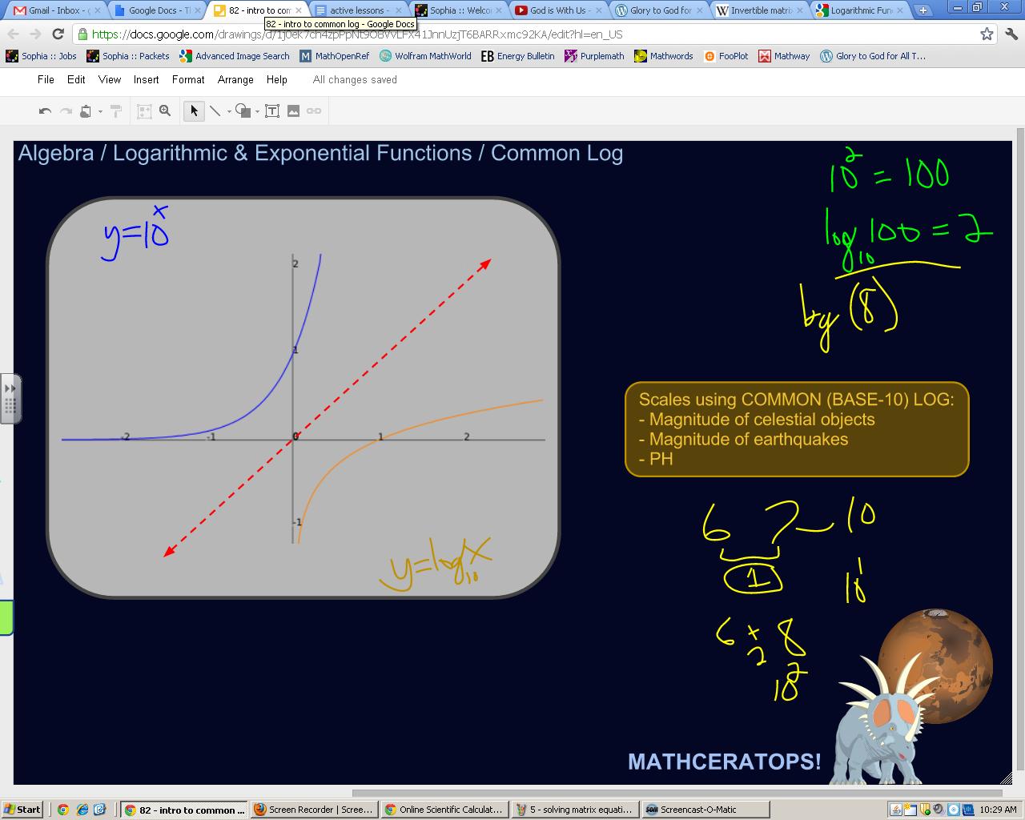Select the common log scales text box
The image size is (1025, 820).
[x=797, y=429]
